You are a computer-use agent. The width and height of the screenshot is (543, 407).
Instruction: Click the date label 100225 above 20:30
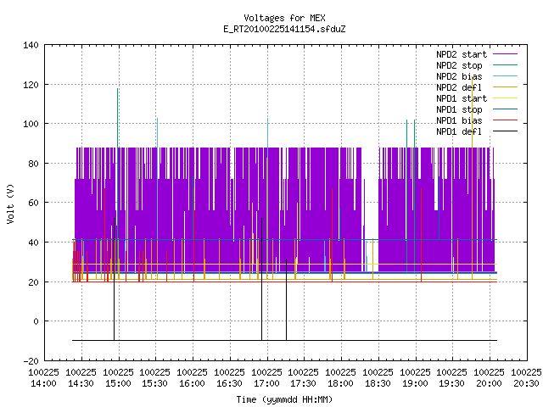[526, 373]
